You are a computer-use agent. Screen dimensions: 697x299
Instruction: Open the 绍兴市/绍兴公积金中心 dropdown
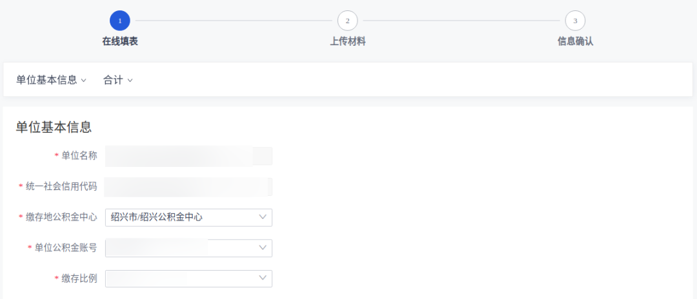click(188, 217)
